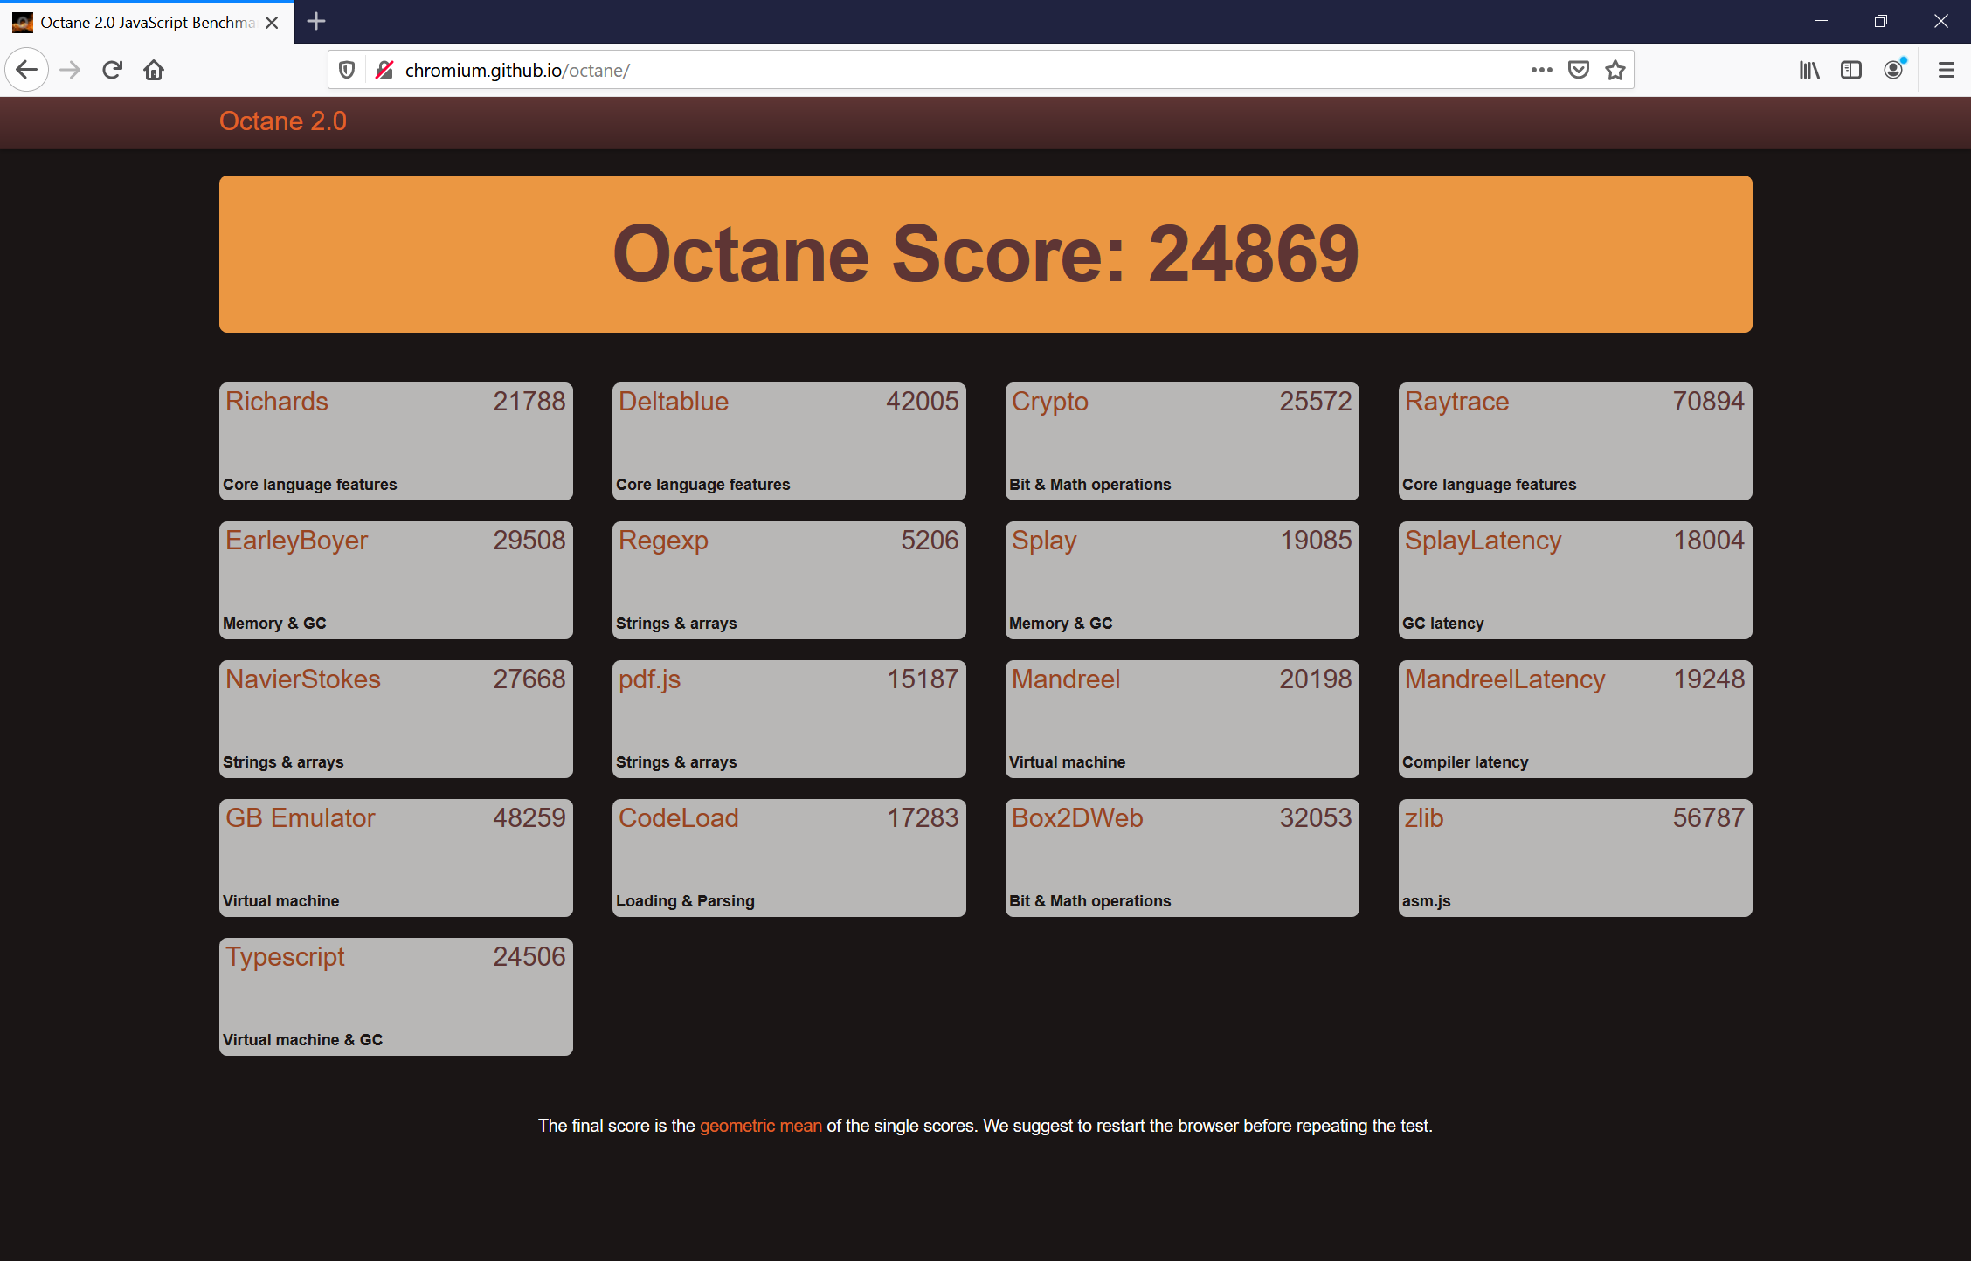1971x1261 pixels.
Task: Open the Regexp benchmark link
Action: tap(663, 541)
